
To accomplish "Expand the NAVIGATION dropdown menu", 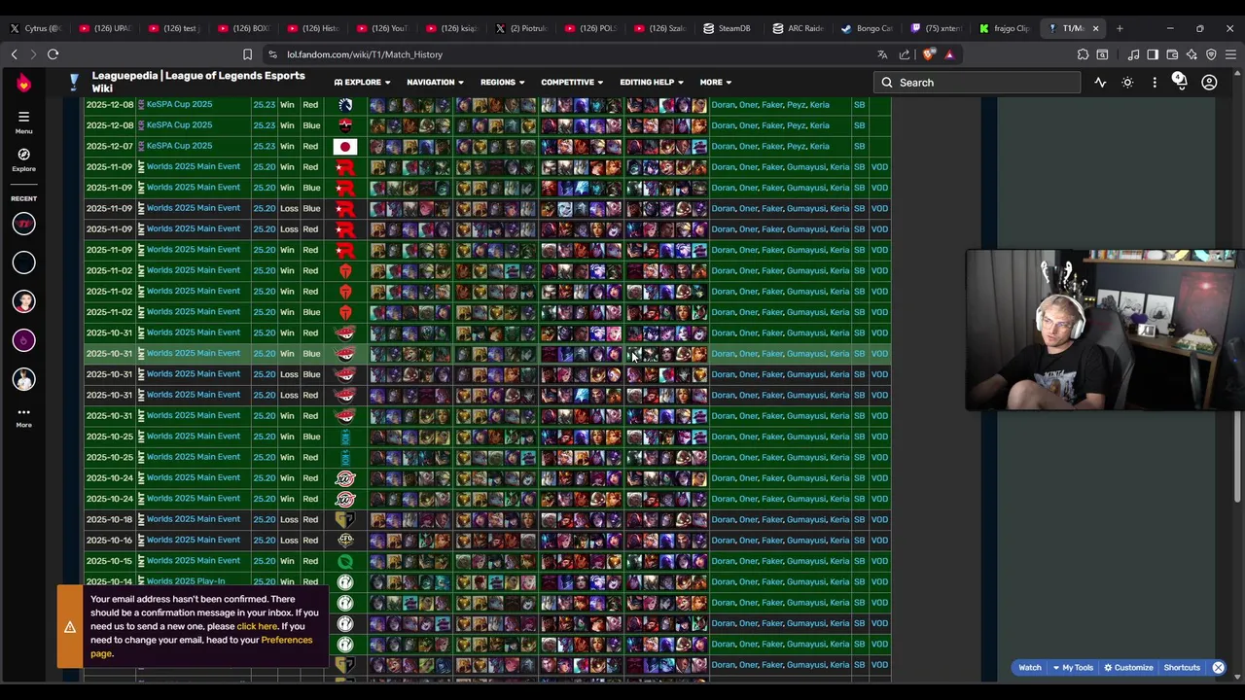I will pyautogui.click(x=435, y=83).
